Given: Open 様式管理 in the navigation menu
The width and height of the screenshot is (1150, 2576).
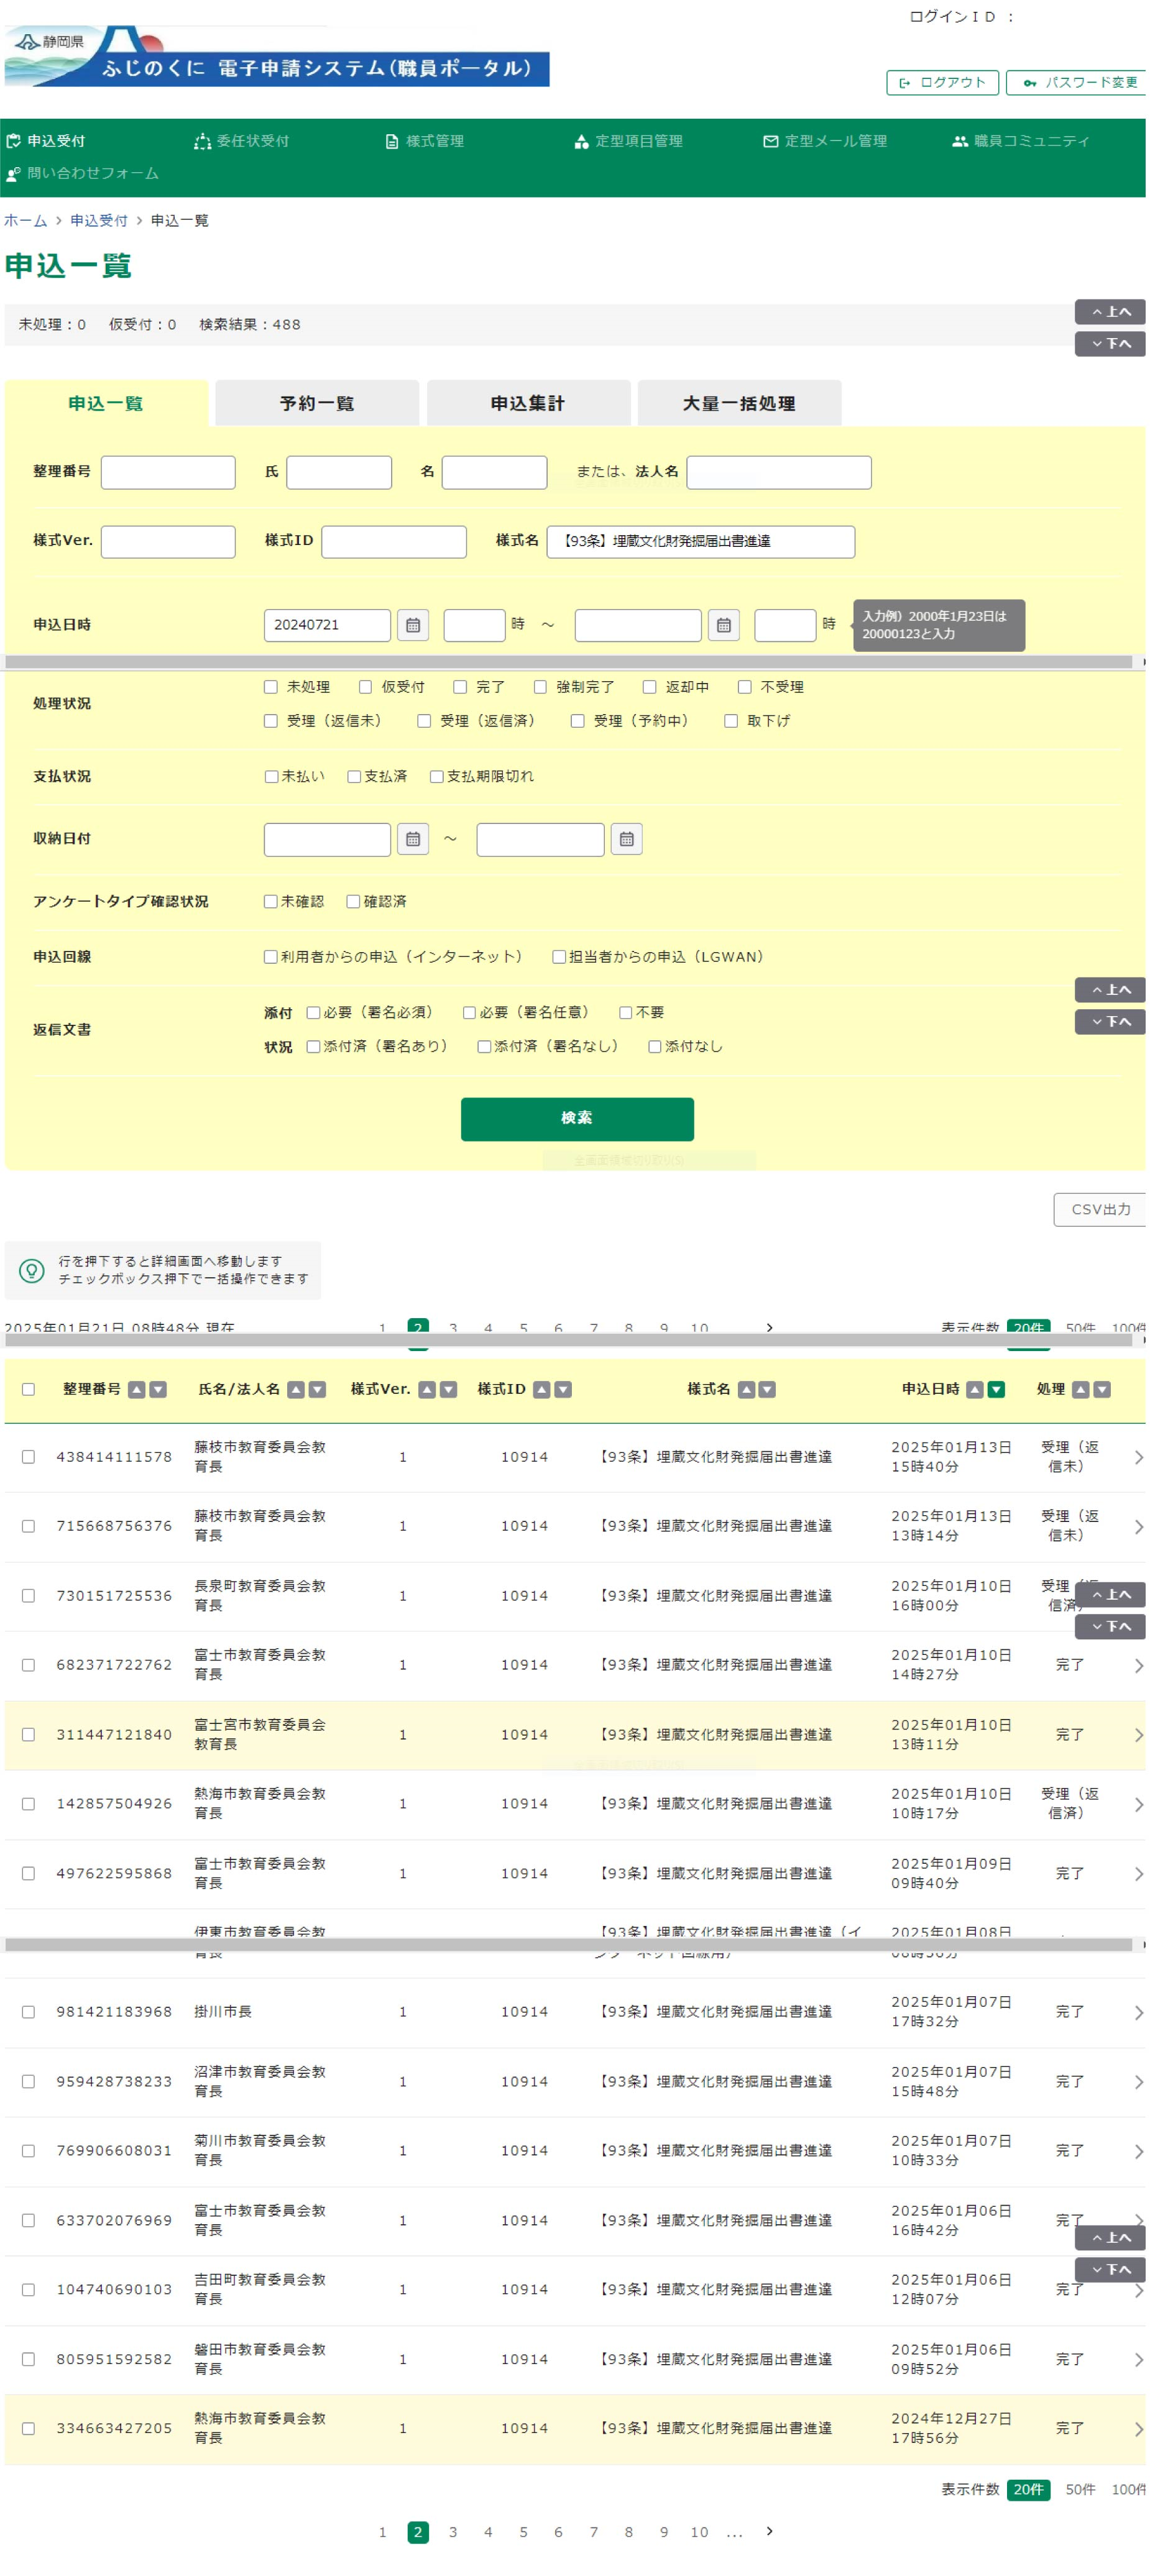Looking at the screenshot, I should [425, 141].
